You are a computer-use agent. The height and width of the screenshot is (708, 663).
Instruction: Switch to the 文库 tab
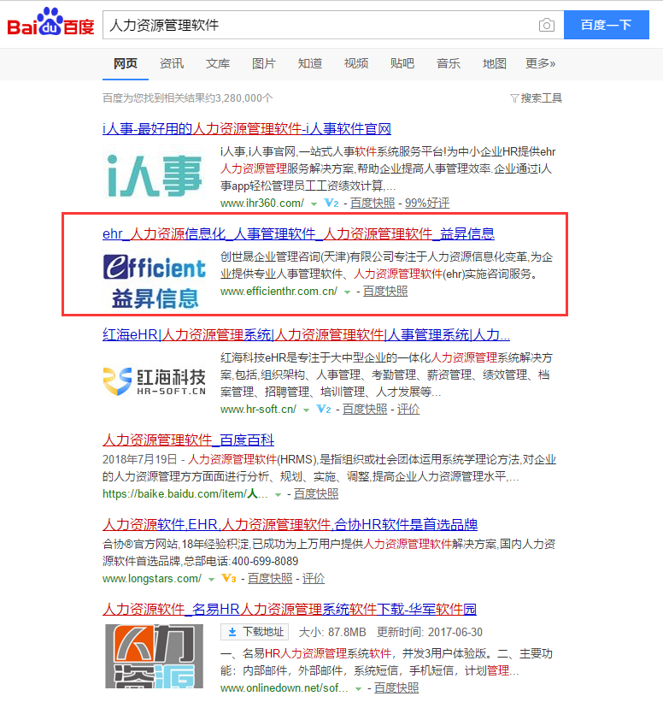point(218,63)
